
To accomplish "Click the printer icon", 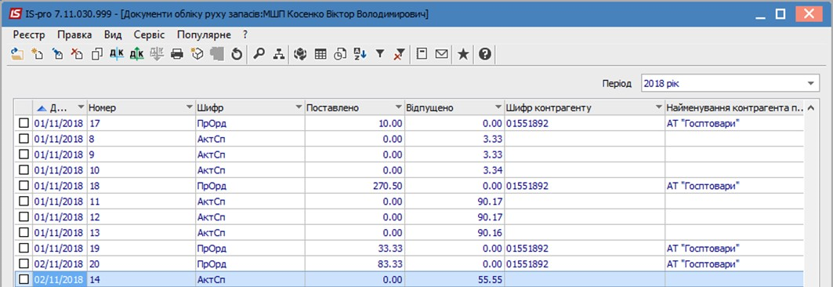I will (177, 53).
